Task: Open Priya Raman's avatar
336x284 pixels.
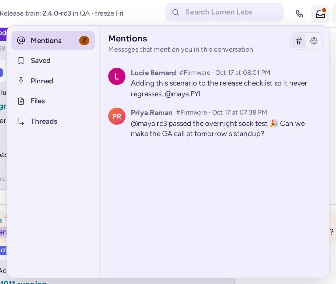Action: pos(117,116)
